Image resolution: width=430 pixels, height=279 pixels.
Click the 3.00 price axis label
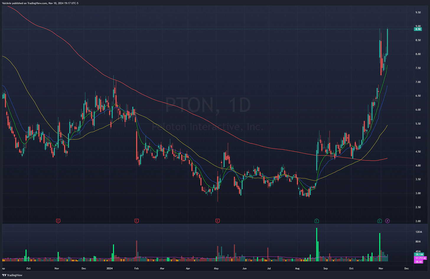[418, 193]
